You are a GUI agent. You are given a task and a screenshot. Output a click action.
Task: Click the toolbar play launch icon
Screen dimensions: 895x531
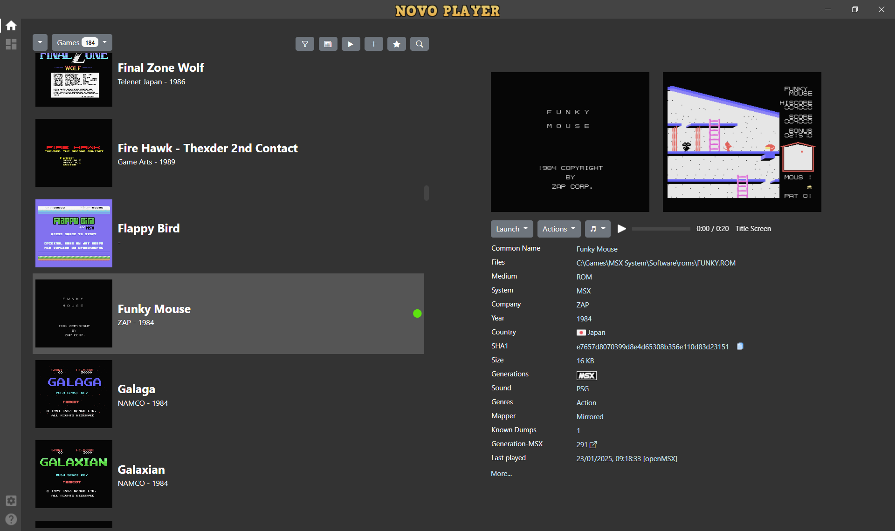click(351, 44)
